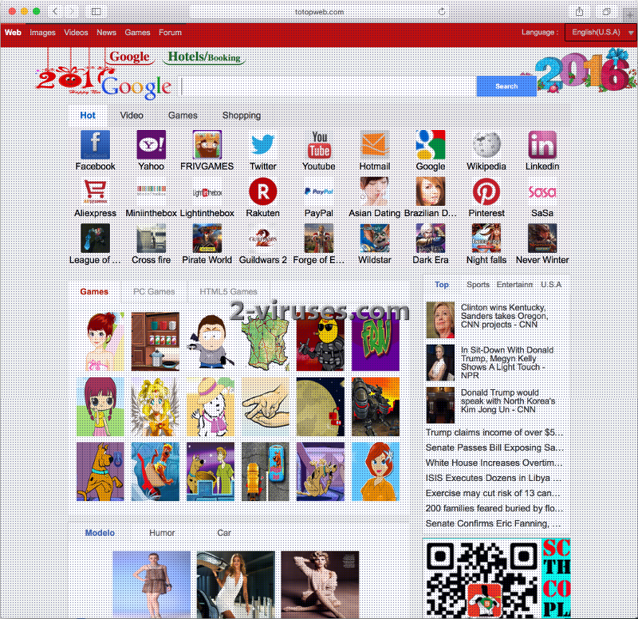The width and height of the screenshot is (638, 619).
Task: Open the Megyn Kelly Trump sit-down headline
Action: 507,363
